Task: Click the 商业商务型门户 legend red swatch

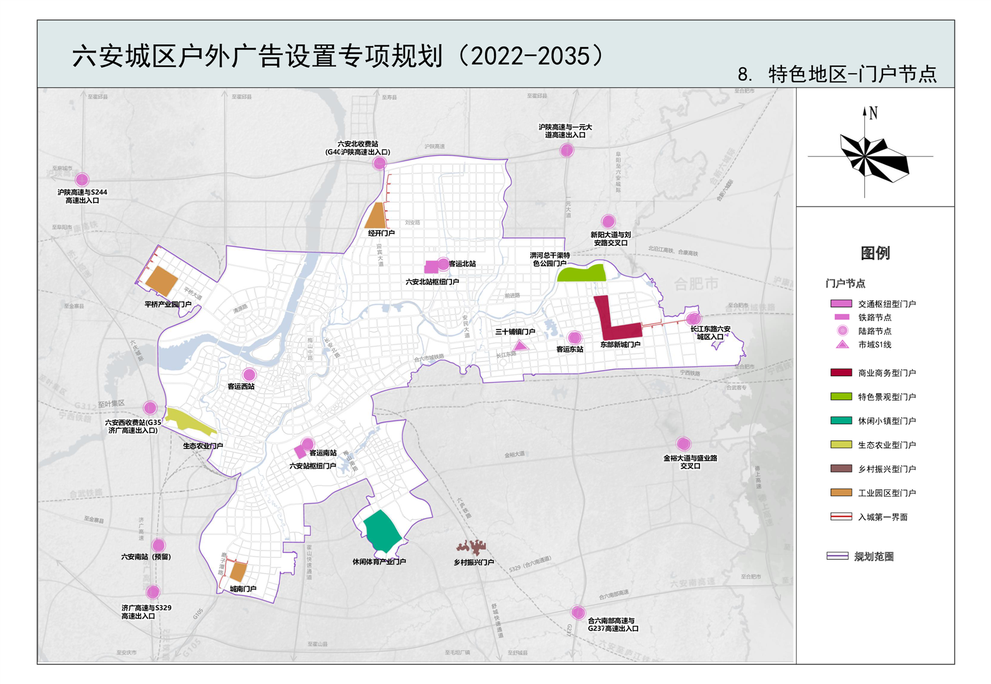Action: (841, 373)
